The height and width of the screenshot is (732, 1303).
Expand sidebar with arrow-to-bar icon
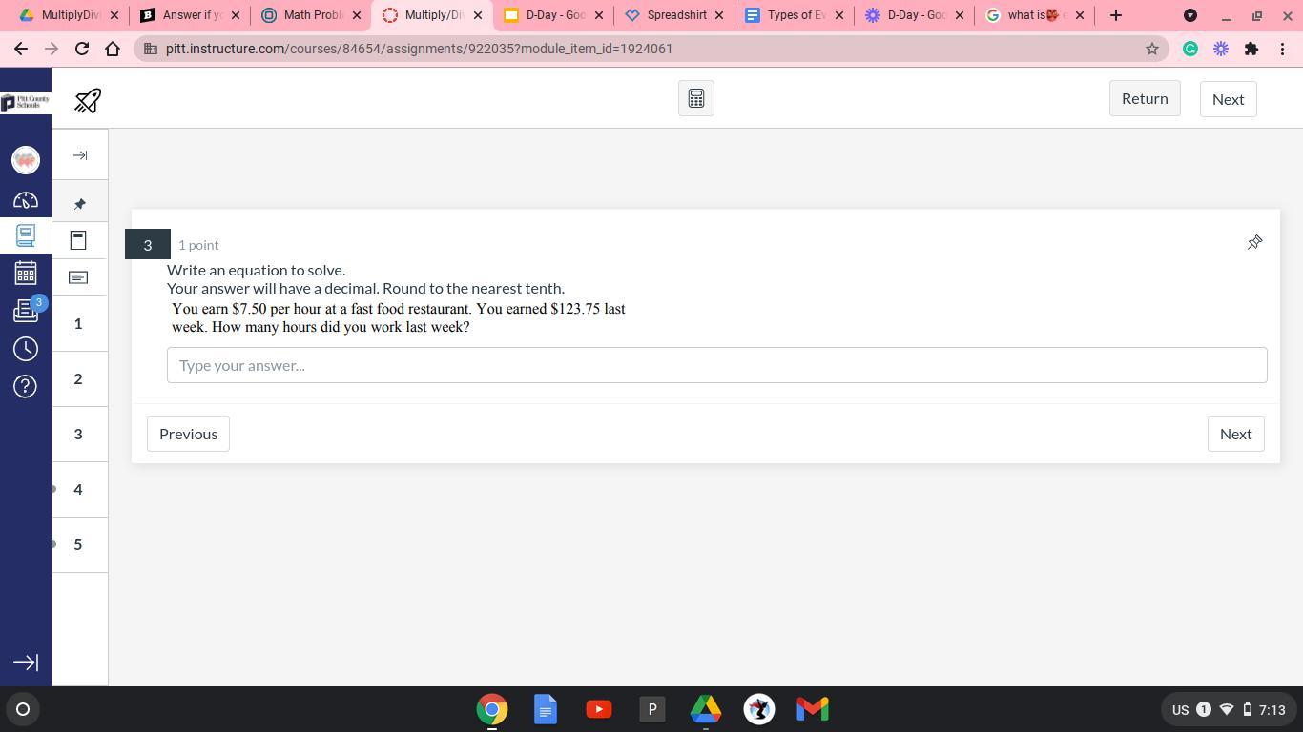80,155
